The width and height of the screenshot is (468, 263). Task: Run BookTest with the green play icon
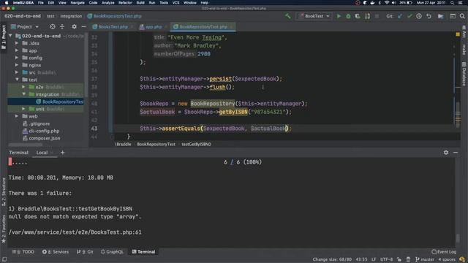coord(339,16)
